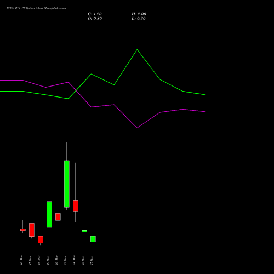This screenshot has height=274, width=274.
Task: Click the green candlestick for the 19th
Action: [49, 214]
